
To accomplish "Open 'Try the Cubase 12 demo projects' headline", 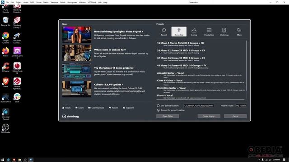I will coord(114,68).
